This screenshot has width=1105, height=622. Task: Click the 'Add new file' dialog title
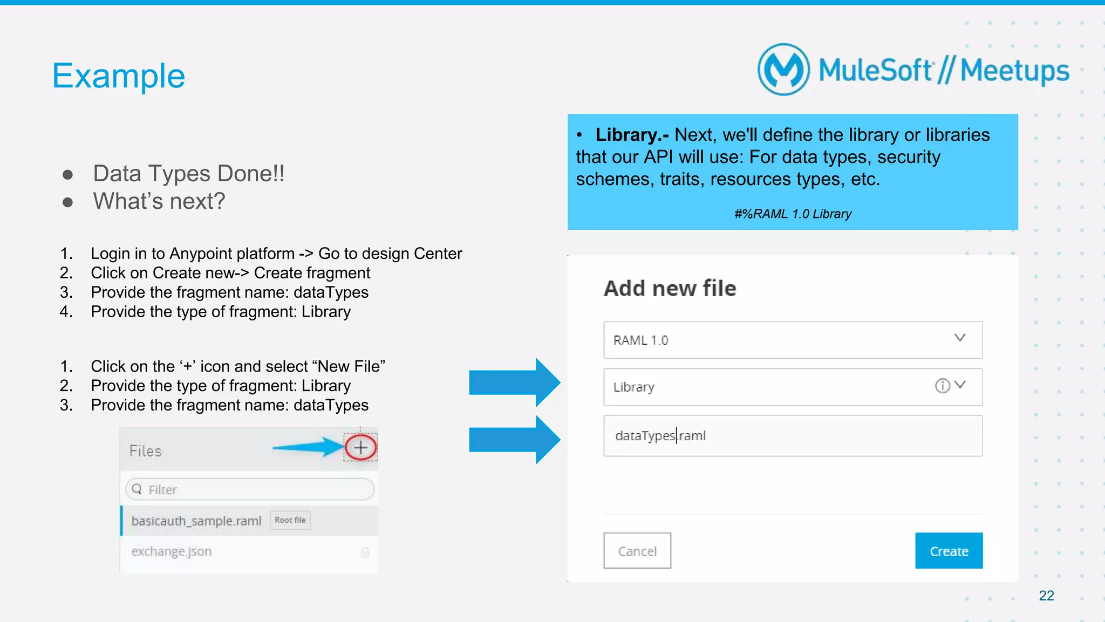pos(670,288)
